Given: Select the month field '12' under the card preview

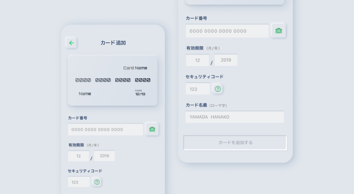Looking at the screenshot, I should coord(79,156).
